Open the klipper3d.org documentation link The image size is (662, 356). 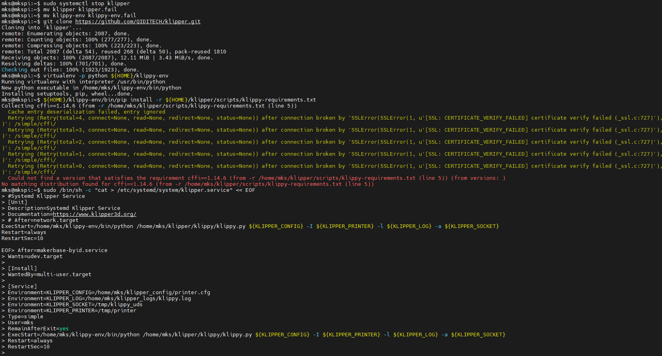[94, 214]
